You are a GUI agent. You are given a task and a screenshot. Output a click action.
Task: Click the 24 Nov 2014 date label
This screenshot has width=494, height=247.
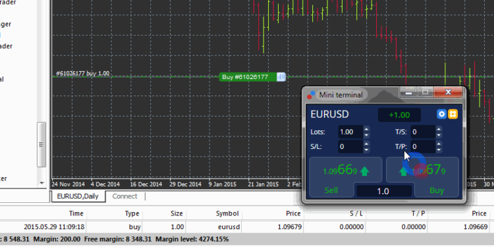[x=69, y=184]
